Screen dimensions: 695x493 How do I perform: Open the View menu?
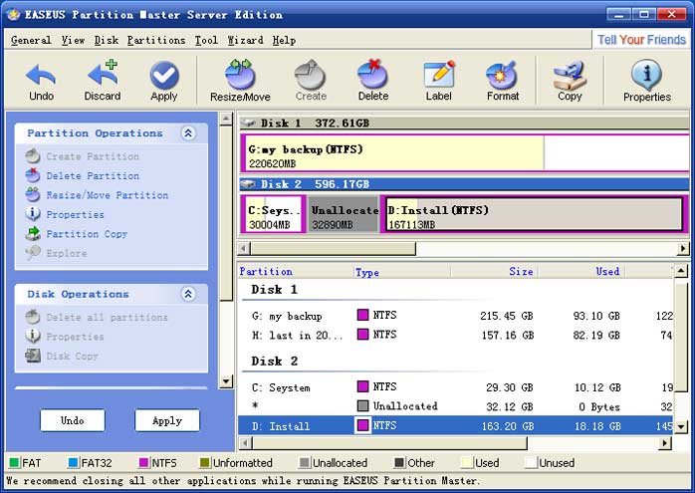[73, 41]
